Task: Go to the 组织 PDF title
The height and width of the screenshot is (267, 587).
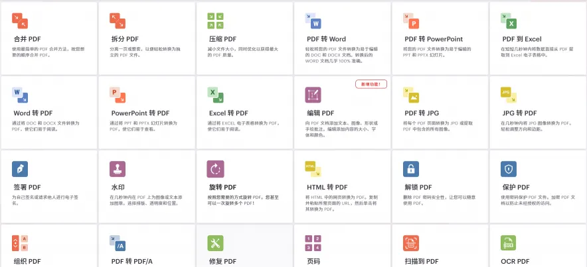Action: (x=27, y=262)
